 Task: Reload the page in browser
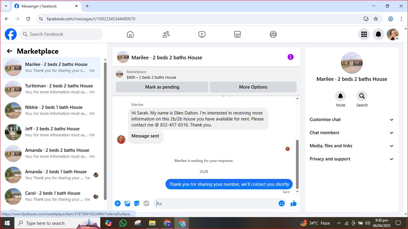coord(28,19)
